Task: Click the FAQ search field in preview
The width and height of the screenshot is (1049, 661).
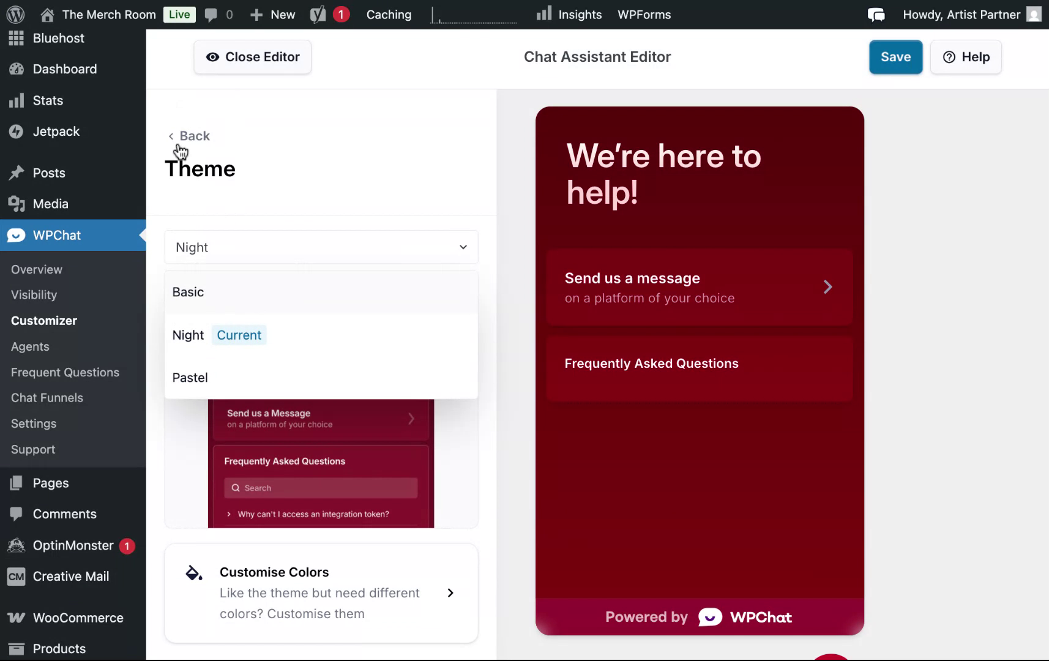Action: pos(320,488)
